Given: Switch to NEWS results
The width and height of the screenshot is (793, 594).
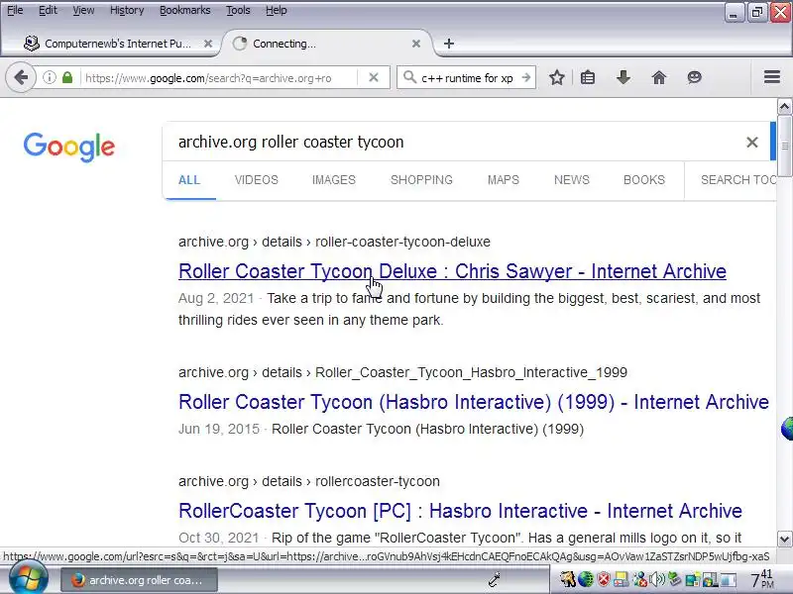Looking at the screenshot, I should click(572, 180).
